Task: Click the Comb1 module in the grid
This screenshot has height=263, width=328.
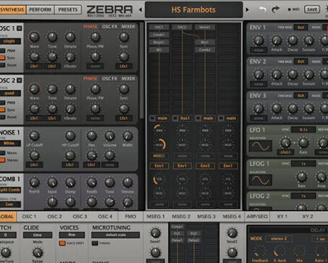Action: (159, 35)
